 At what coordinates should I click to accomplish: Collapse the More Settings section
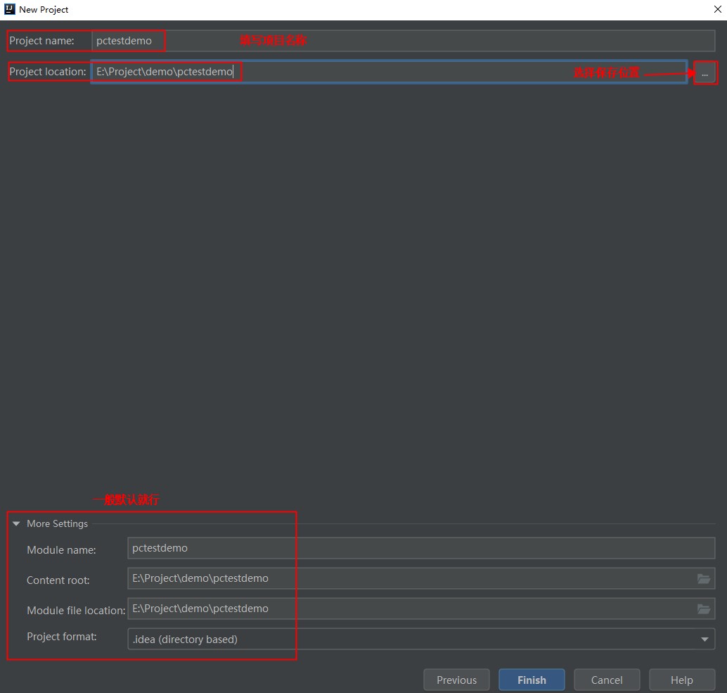coord(16,523)
